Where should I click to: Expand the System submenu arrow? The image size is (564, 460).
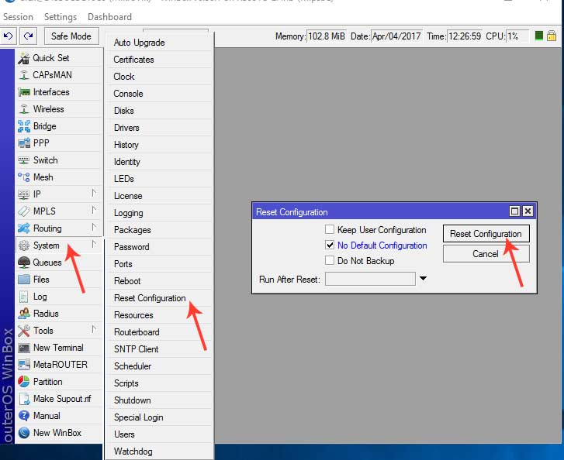[x=94, y=245]
